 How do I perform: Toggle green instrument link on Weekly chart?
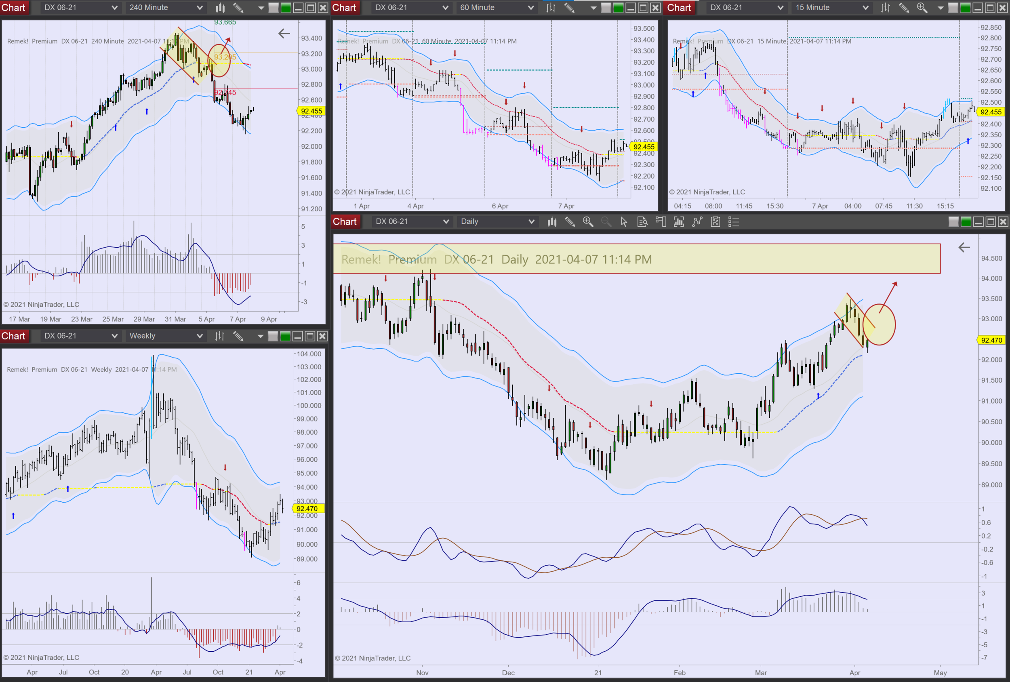tap(285, 336)
